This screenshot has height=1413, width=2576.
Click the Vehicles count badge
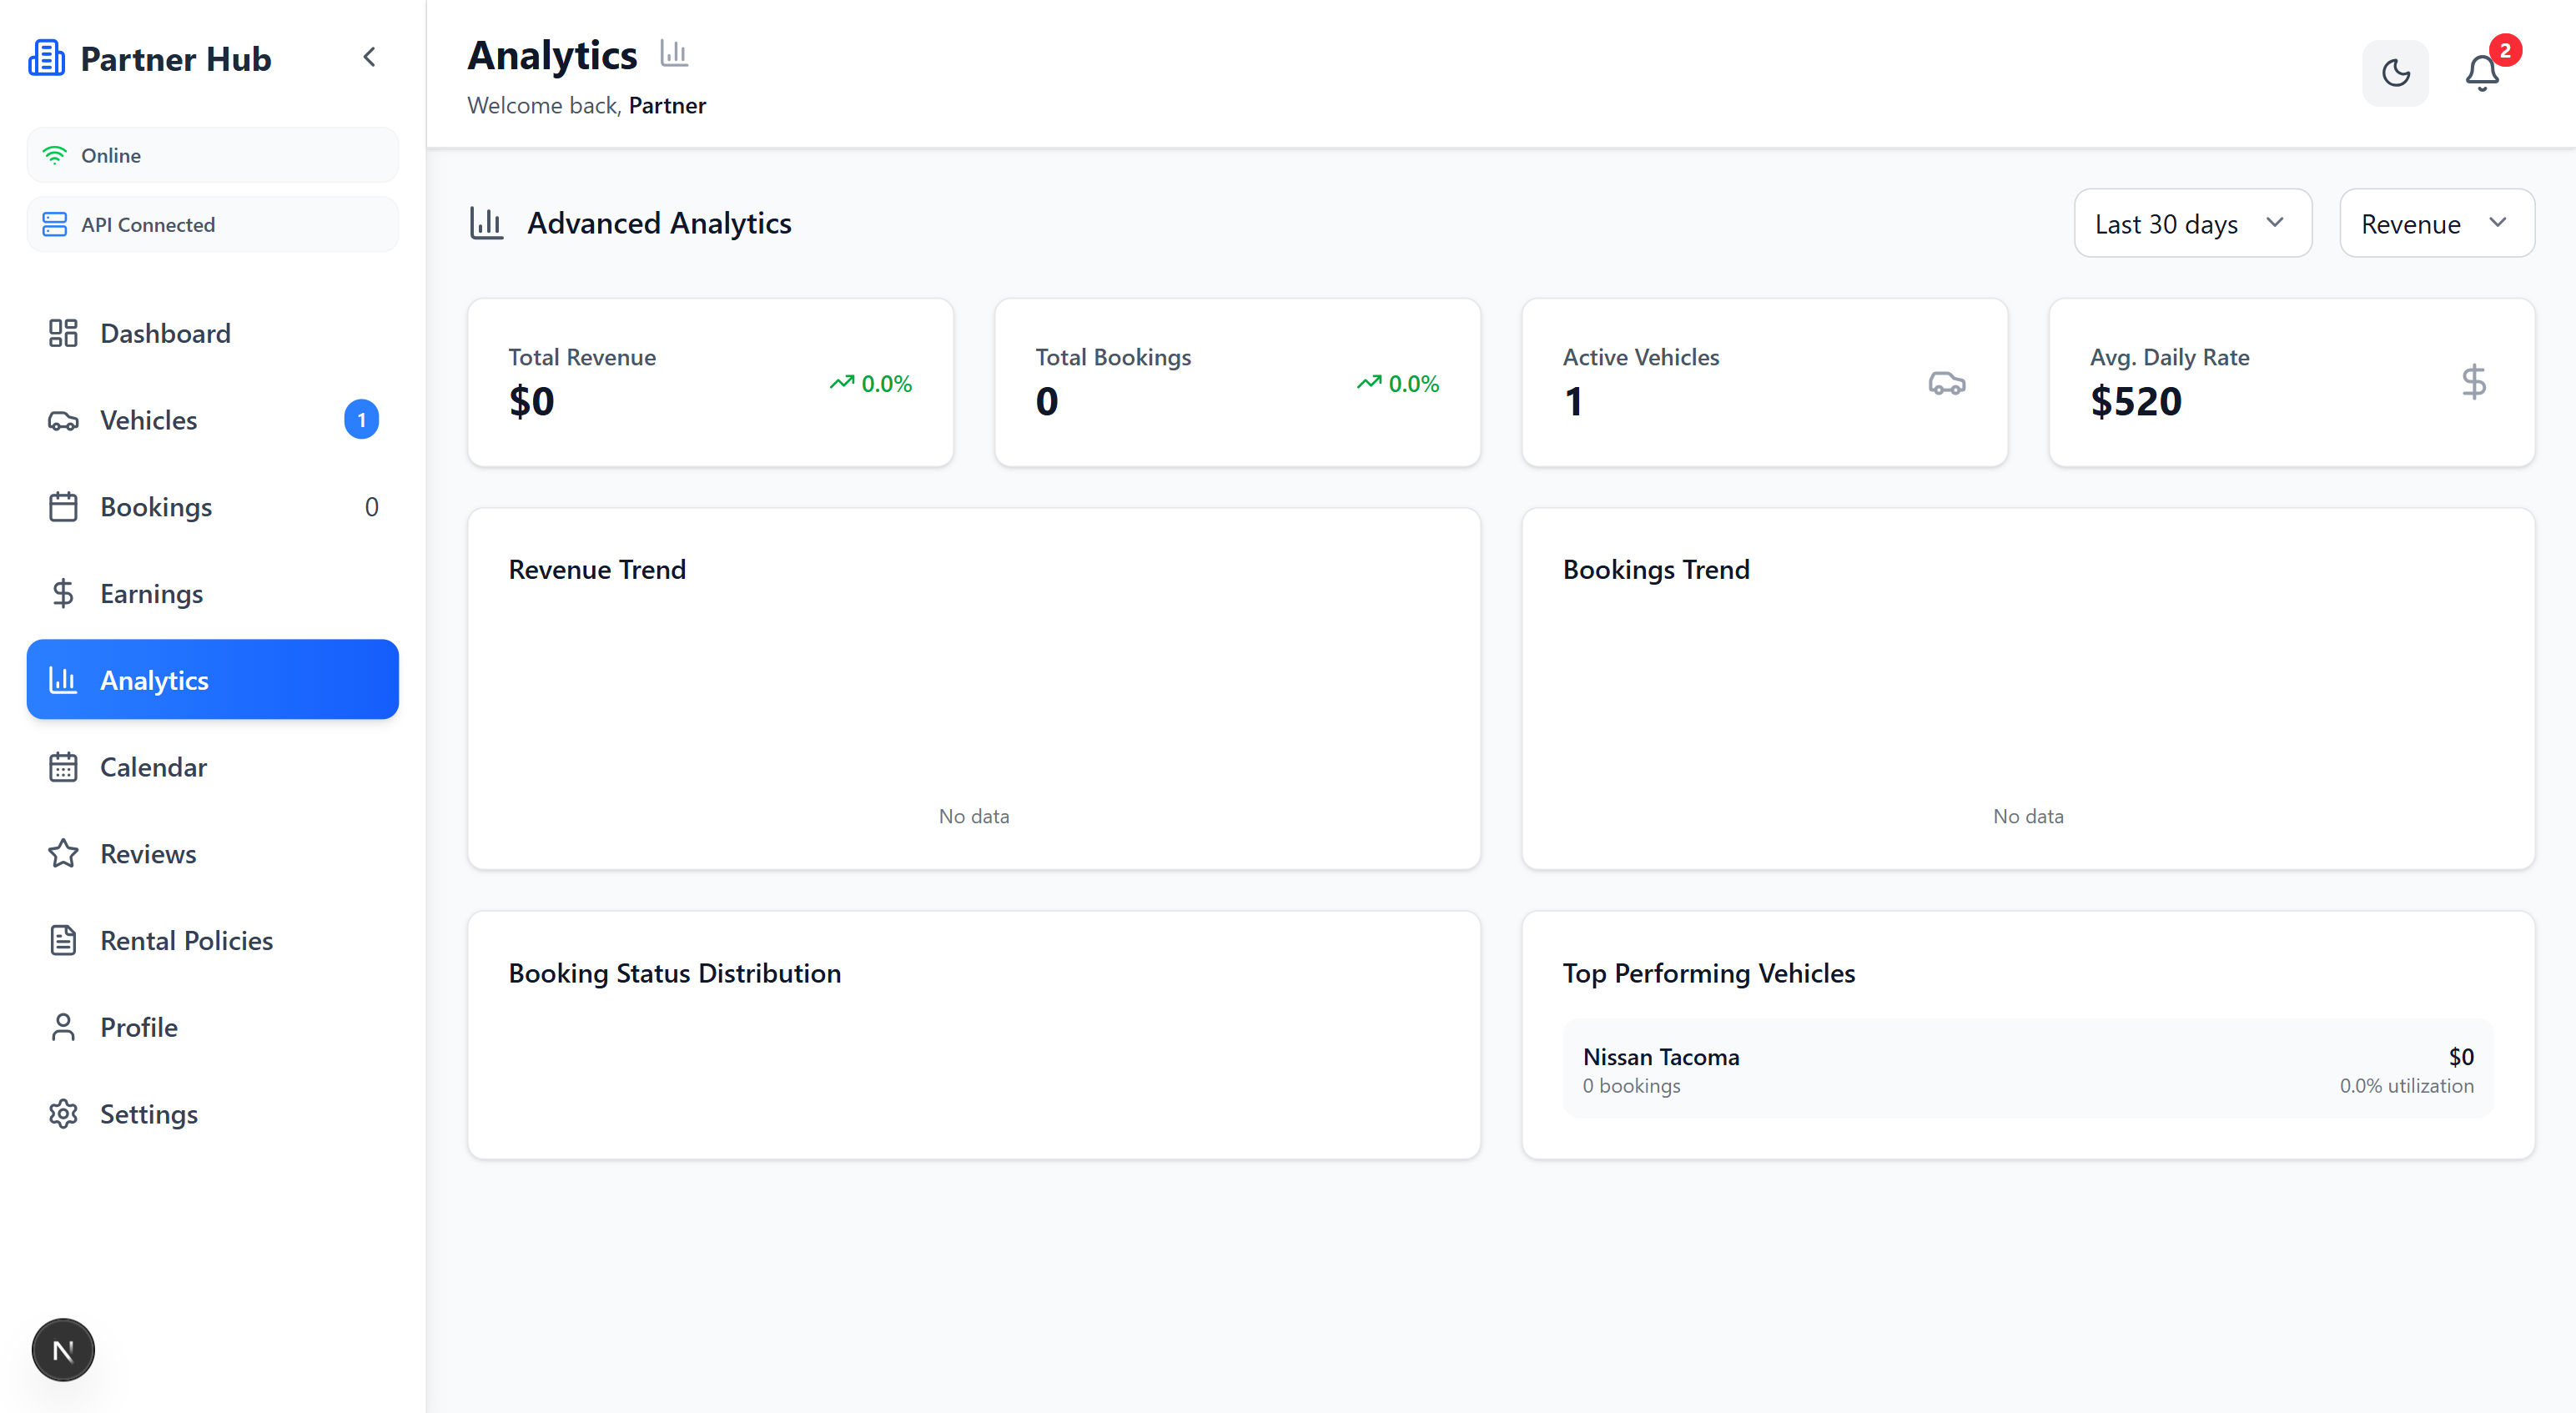coord(362,419)
